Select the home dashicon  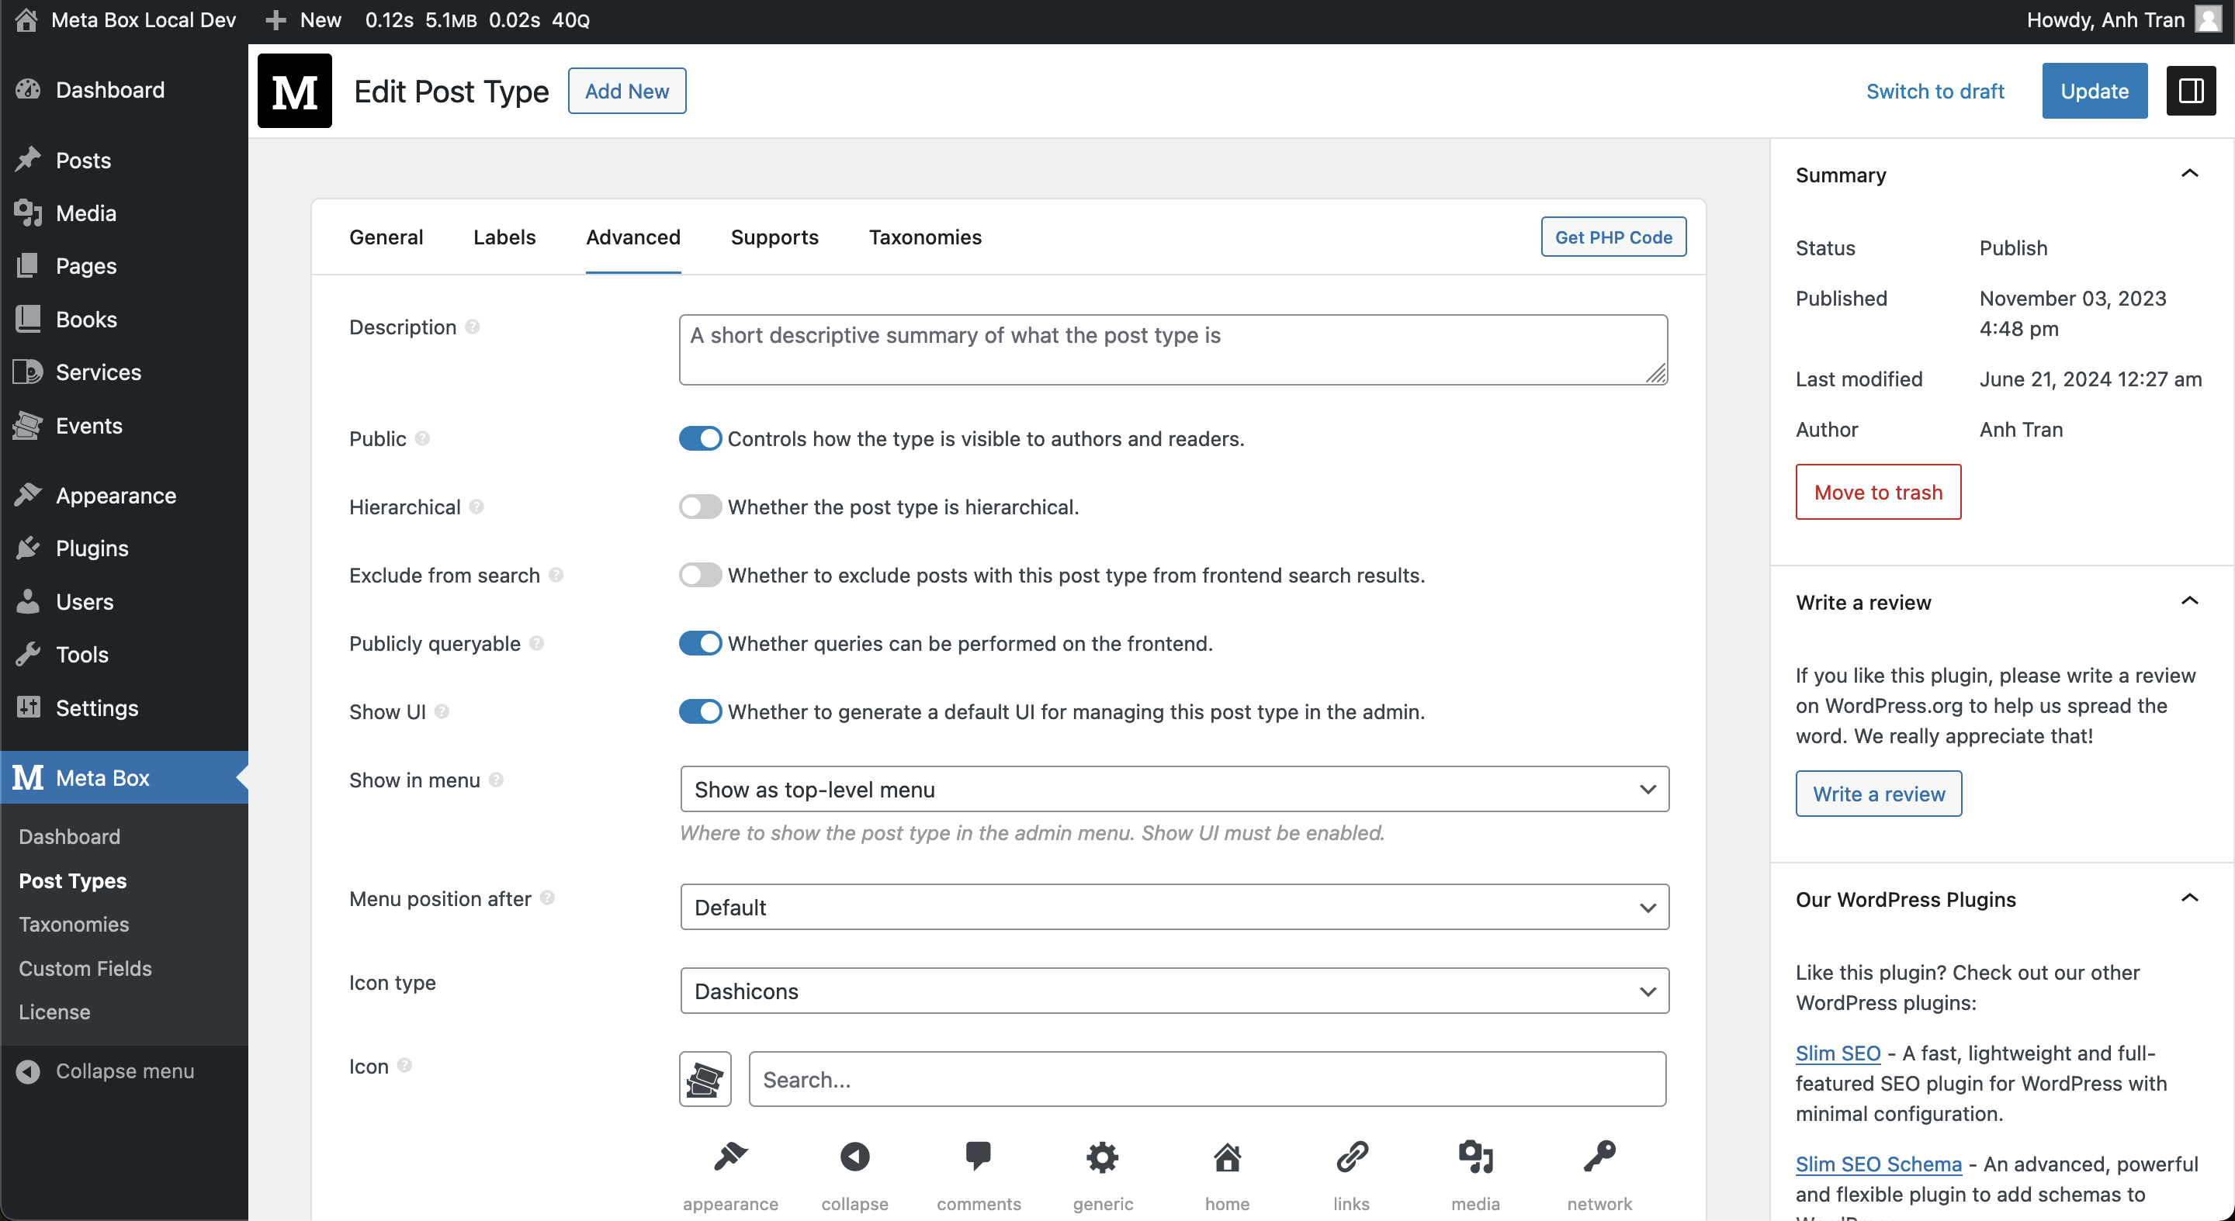1227,1157
